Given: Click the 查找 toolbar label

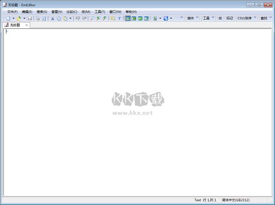Looking at the screenshot, I should (264, 18).
